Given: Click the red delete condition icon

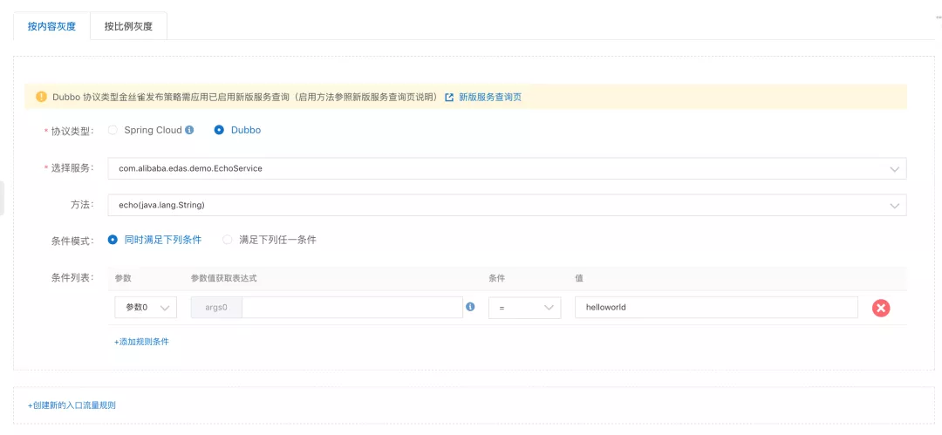Looking at the screenshot, I should 881,308.
